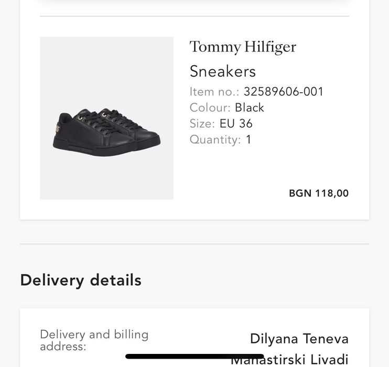Click the EU 36 size value
389x367 pixels.
click(236, 124)
